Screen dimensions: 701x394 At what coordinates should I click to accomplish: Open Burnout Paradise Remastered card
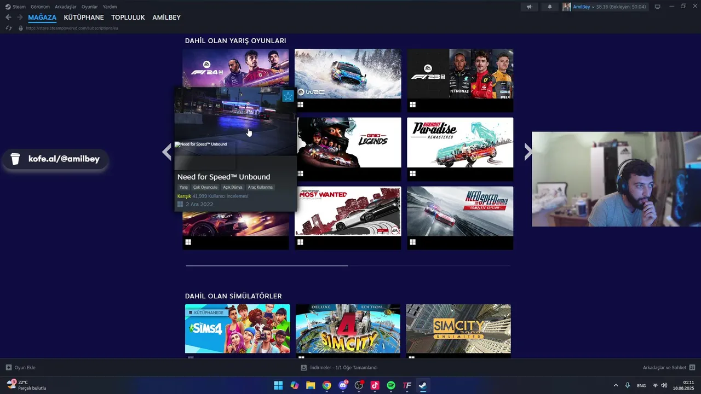[x=460, y=142]
